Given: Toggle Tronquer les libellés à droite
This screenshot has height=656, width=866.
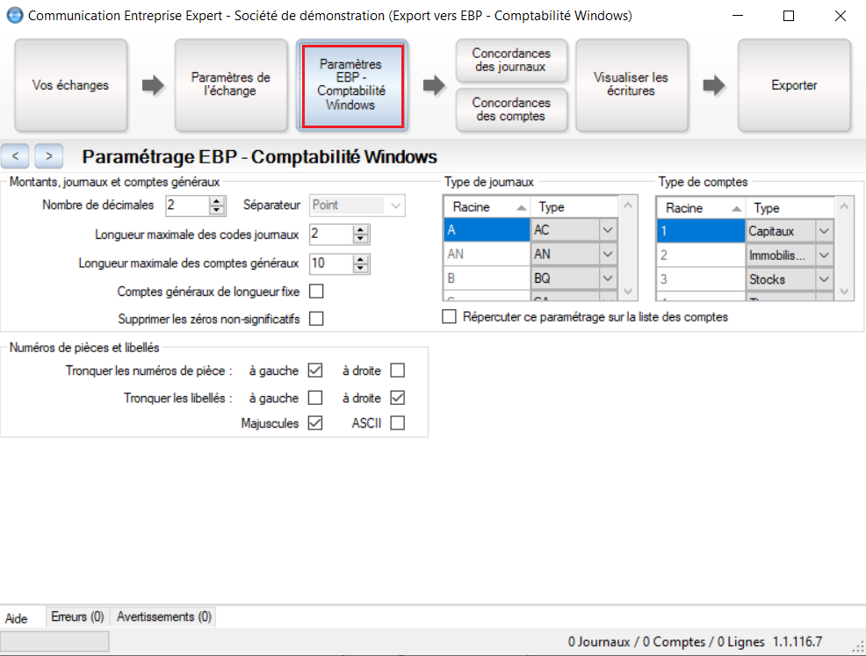Looking at the screenshot, I should 398,398.
